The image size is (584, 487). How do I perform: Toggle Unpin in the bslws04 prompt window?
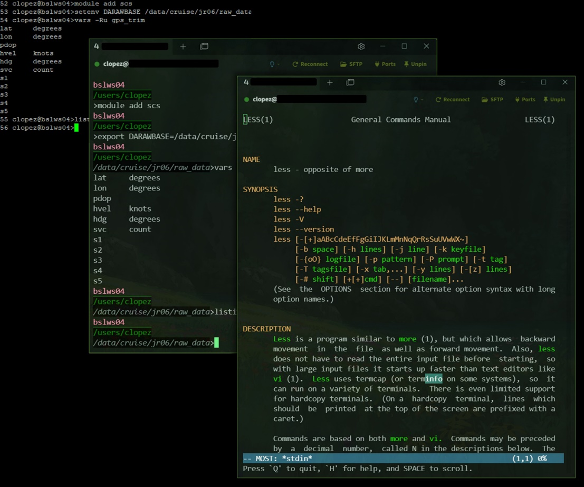point(415,64)
